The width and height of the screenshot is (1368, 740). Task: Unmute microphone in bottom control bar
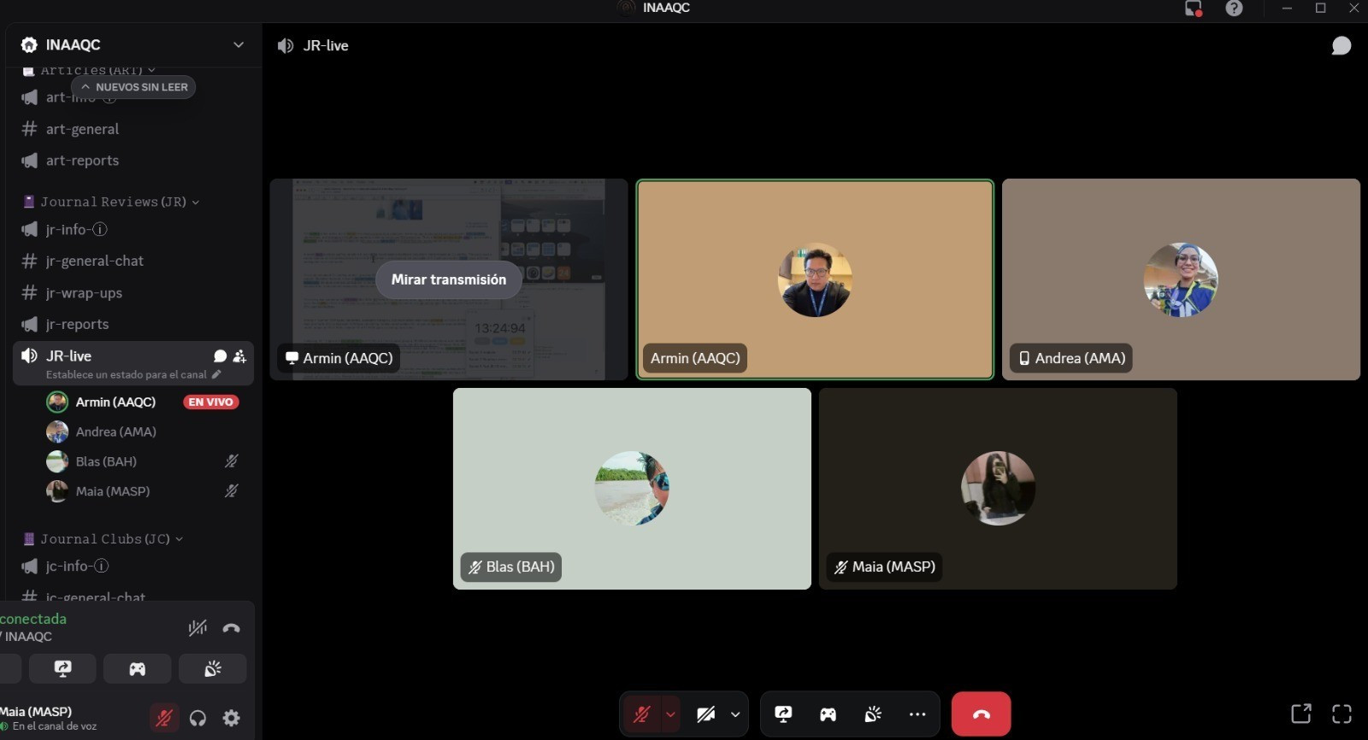pyautogui.click(x=641, y=714)
